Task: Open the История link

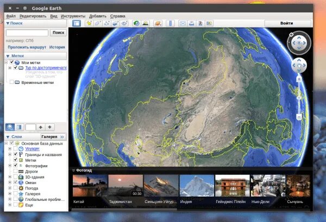Action: pos(57,47)
